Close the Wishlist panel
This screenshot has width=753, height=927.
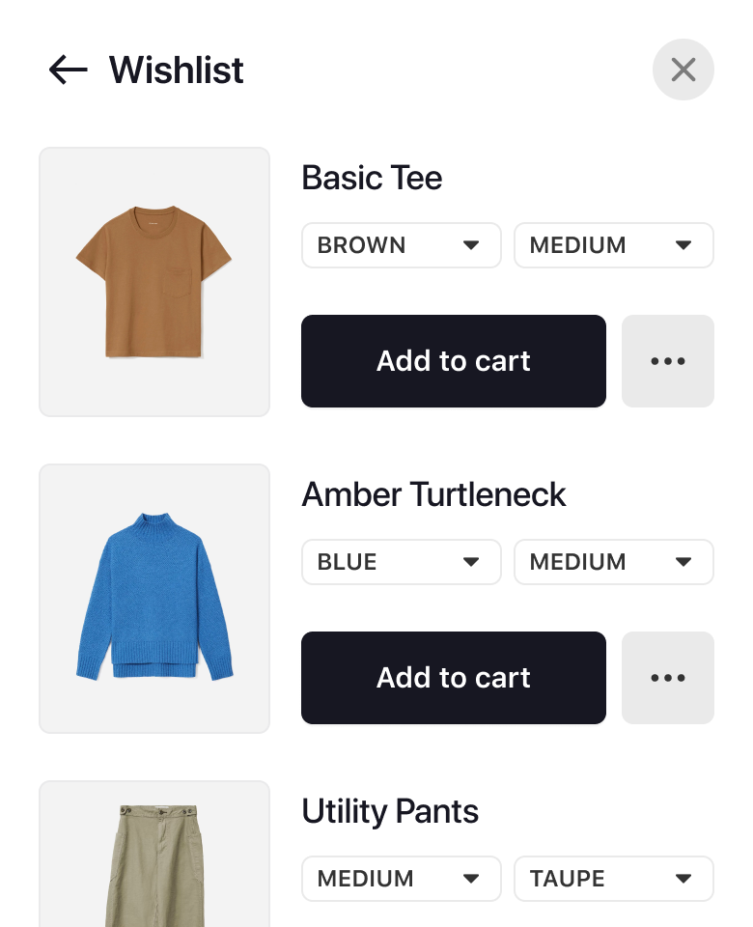coord(683,70)
